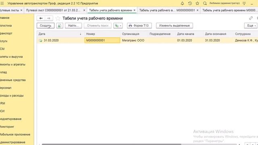Image resolution: width=258 pixels, height=145 pixels.
Task: Click horizontal scrollbar of the list
Action: click(x=111, y=144)
